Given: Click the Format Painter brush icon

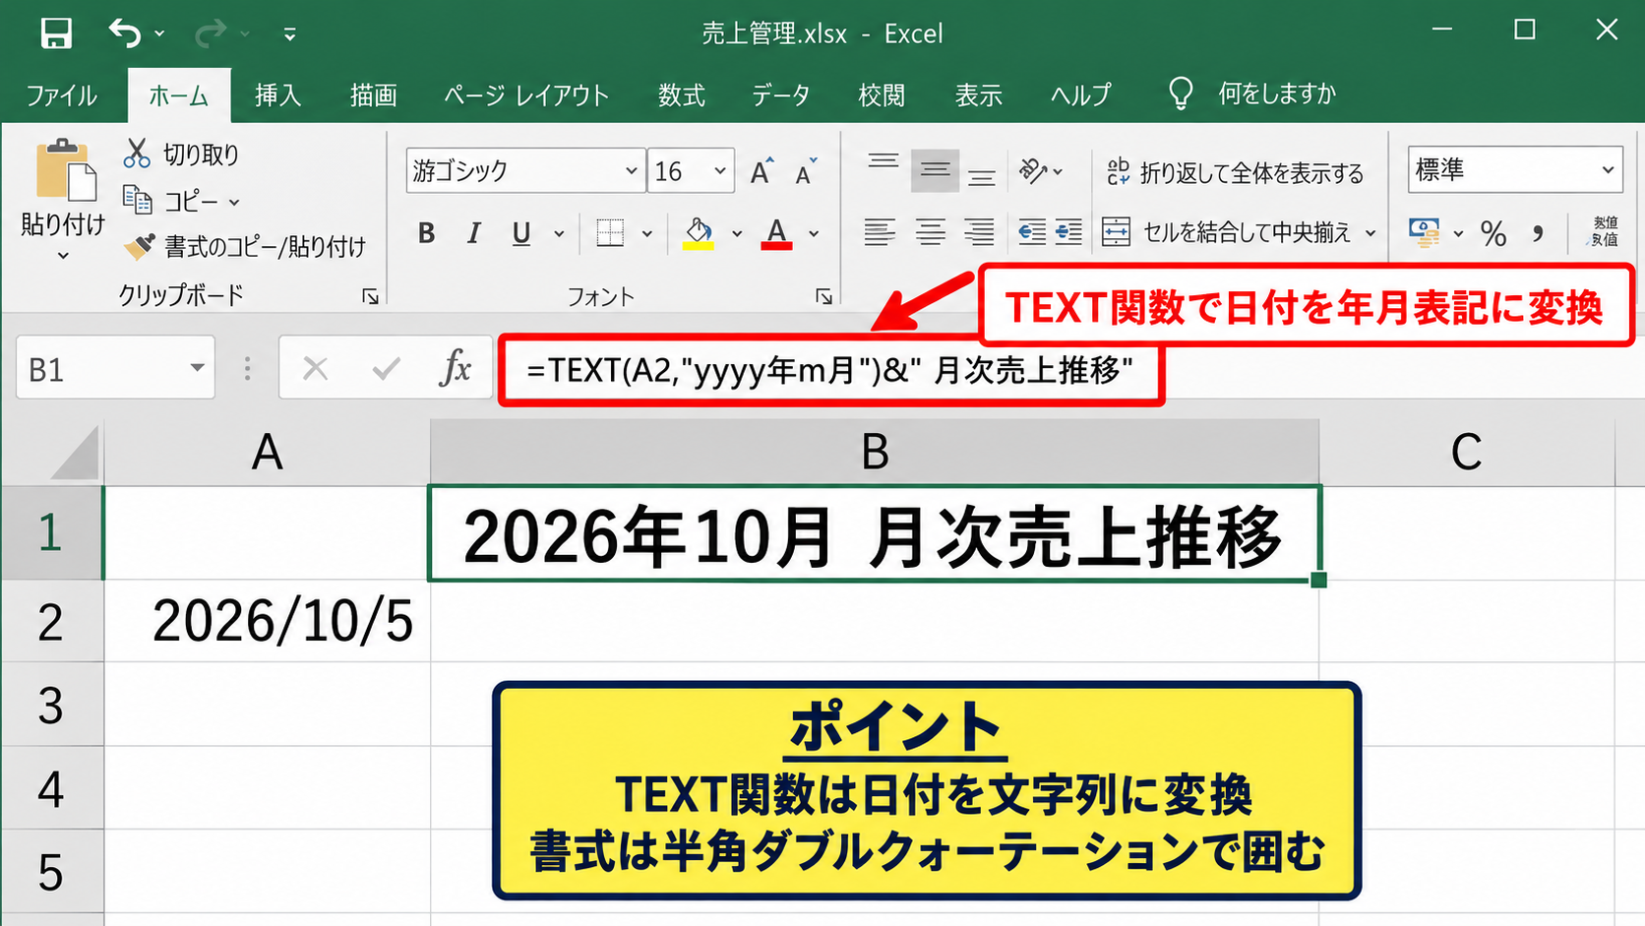Looking at the screenshot, I should click(139, 246).
